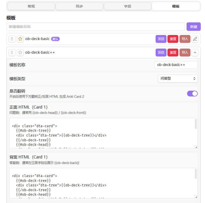Click 导入 for ob-deck-basic++
Viewport: 205px width, 203px height.
(185, 53)
